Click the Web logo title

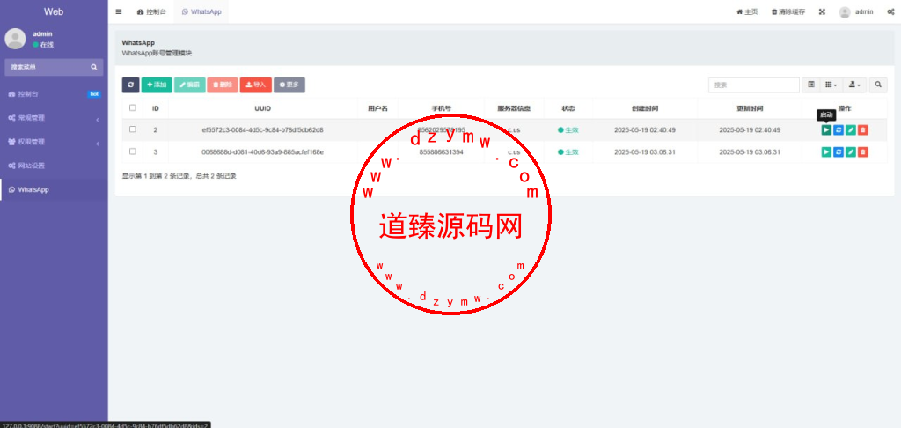pyautogui.click(x=54, y=11)
